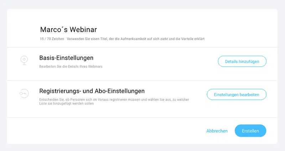Screen dimensions: 285x151
Task: Click the text Bearbeiten Sie die Details
Action: coord(71,67)
